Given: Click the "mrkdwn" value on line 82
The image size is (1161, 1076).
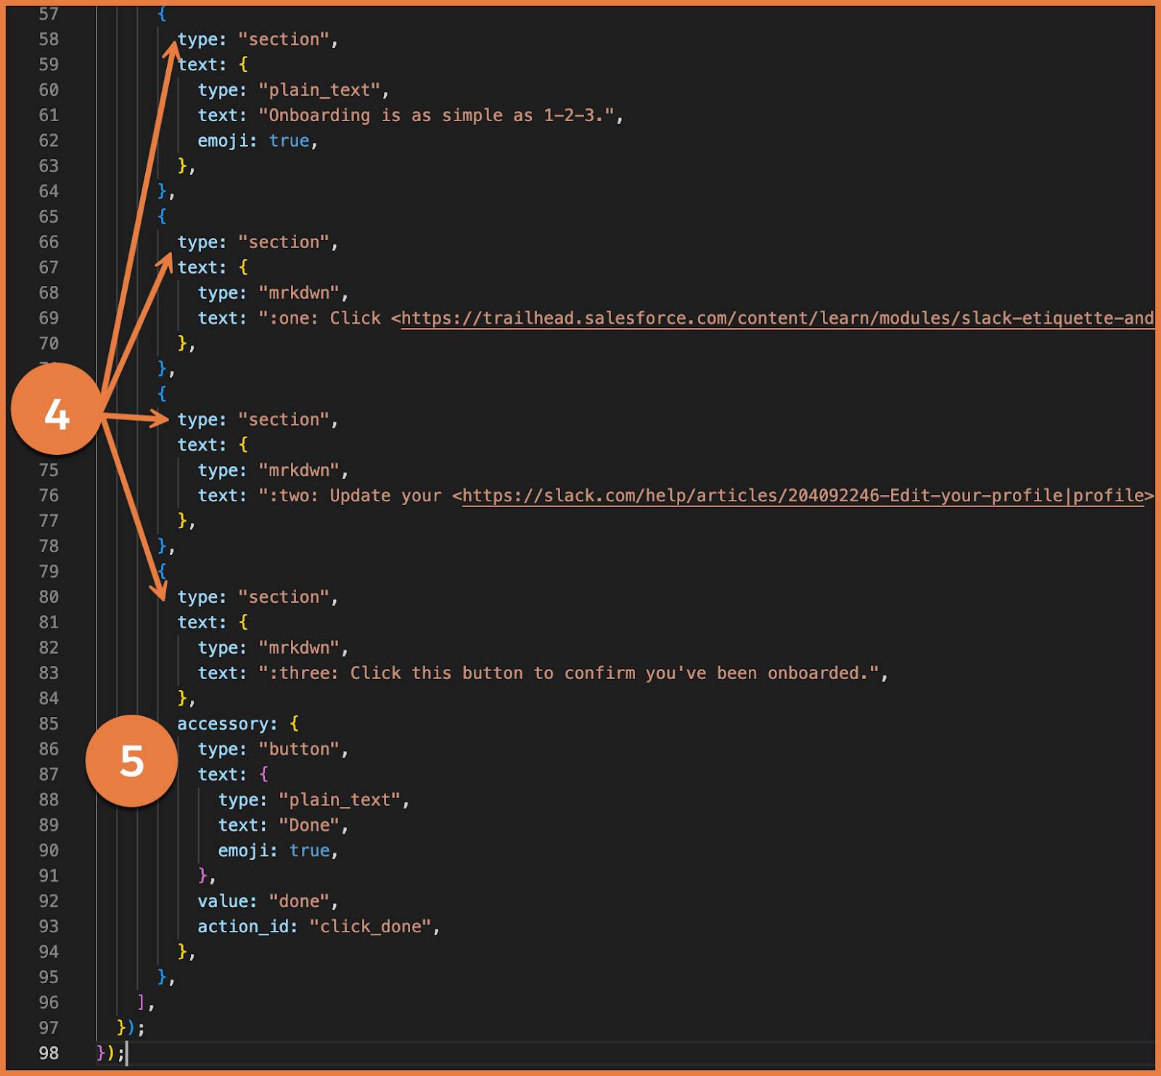Looking at the screenshot, I should coord(300,648).
